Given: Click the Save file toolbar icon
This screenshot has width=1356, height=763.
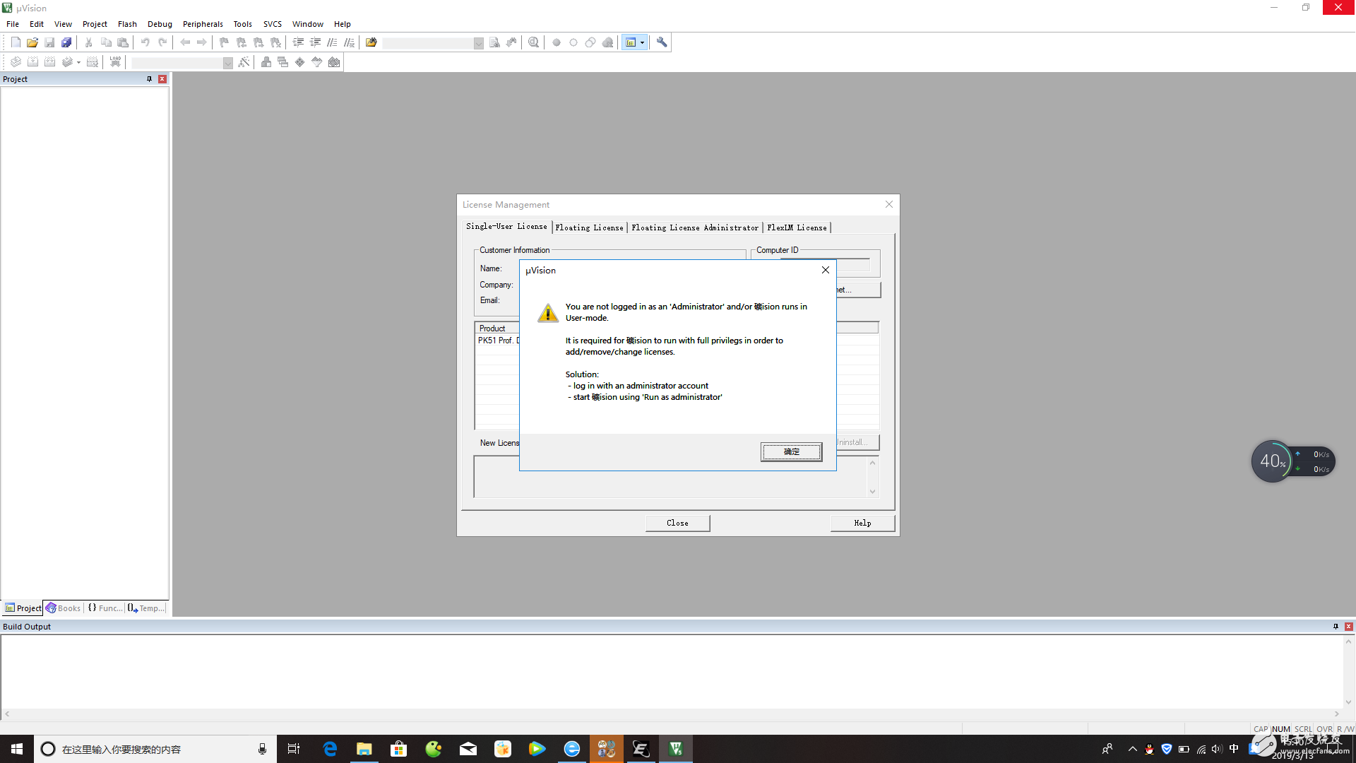Looking at the screenshot, I should click(49, 42).
